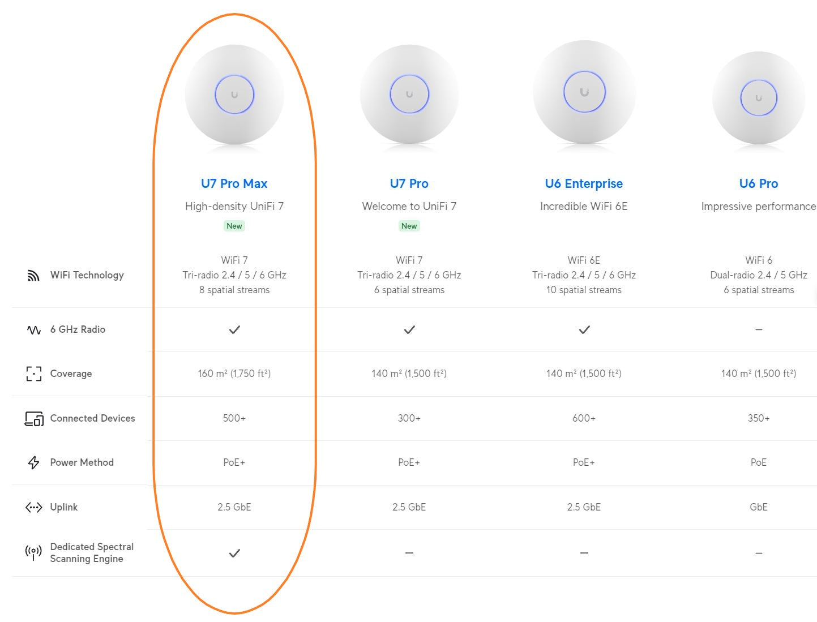This screenshot has height=622, width=817.
Task: Click the Dedicated Spectral Scanning Engine icon
Action: pos(33,552)
